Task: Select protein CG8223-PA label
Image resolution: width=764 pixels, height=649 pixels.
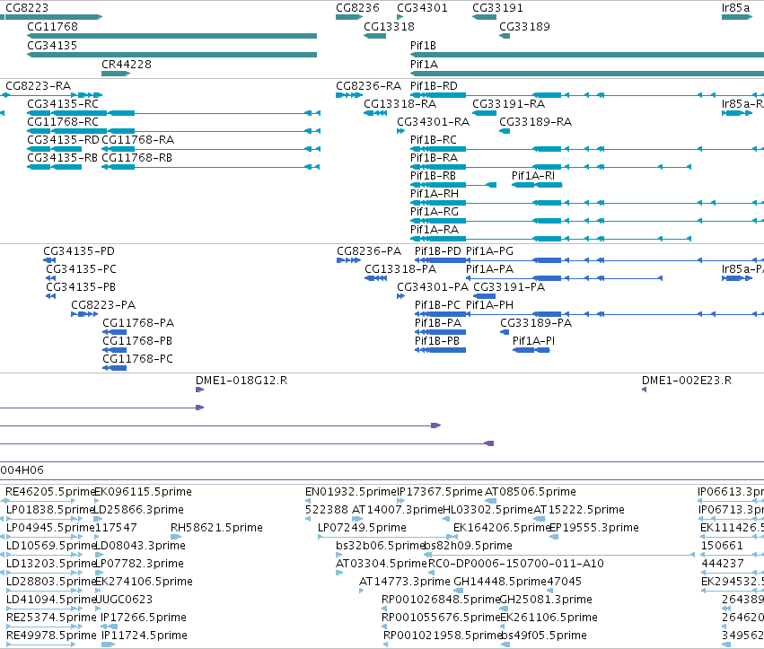Action: tap(103, 305)
